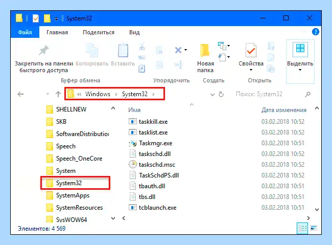Image resolution: width=332 pixels, height=245 pixels.
Task: Click the search System32 input field
Action: click(269, 94)
